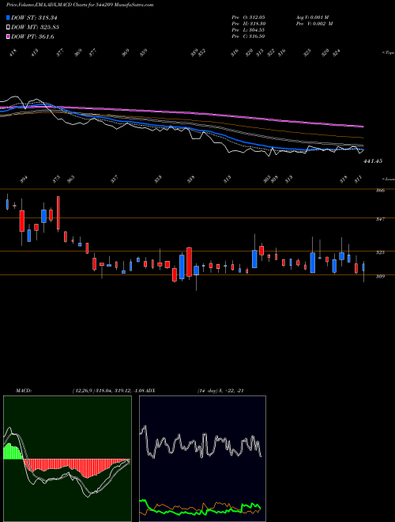Click the 'Pre H: 318.30' high value
Image resolution: width=395 pixels, height=522 pixels.
(248, 24)
